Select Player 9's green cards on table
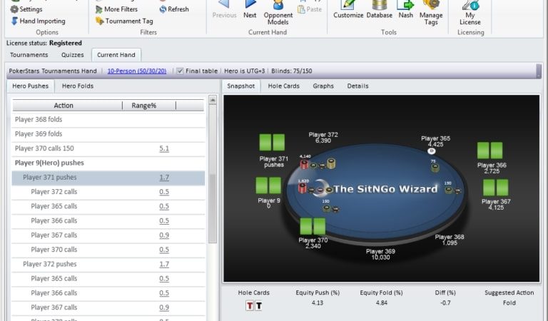This screenshot has width=548, height=321. point(268,185)
